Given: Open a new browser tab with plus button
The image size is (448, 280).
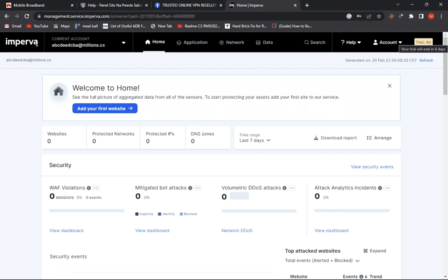Looking at the screenshot, I should tap(307, 5).
